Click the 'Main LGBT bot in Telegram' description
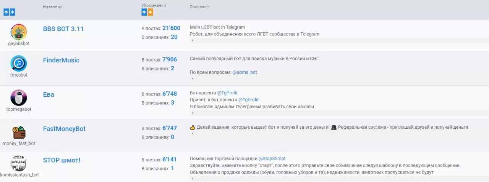Image resolution: width=489 pixels, height=182 pixels. pyautogui.click(x=217, y=27)
